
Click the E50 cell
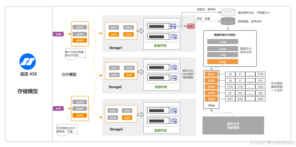coord(260,80)
